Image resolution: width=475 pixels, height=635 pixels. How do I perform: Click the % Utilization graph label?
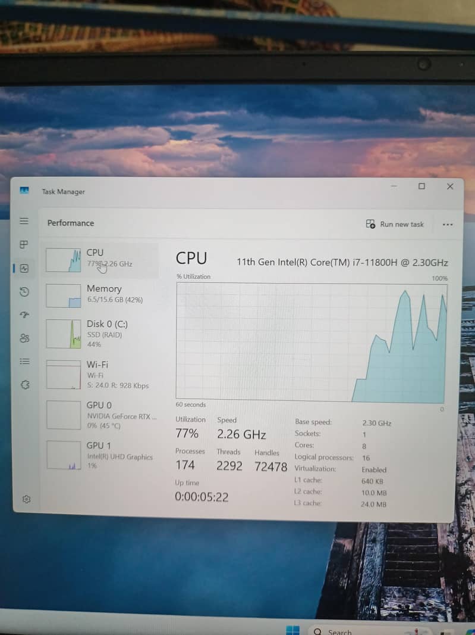pos(193,276)
